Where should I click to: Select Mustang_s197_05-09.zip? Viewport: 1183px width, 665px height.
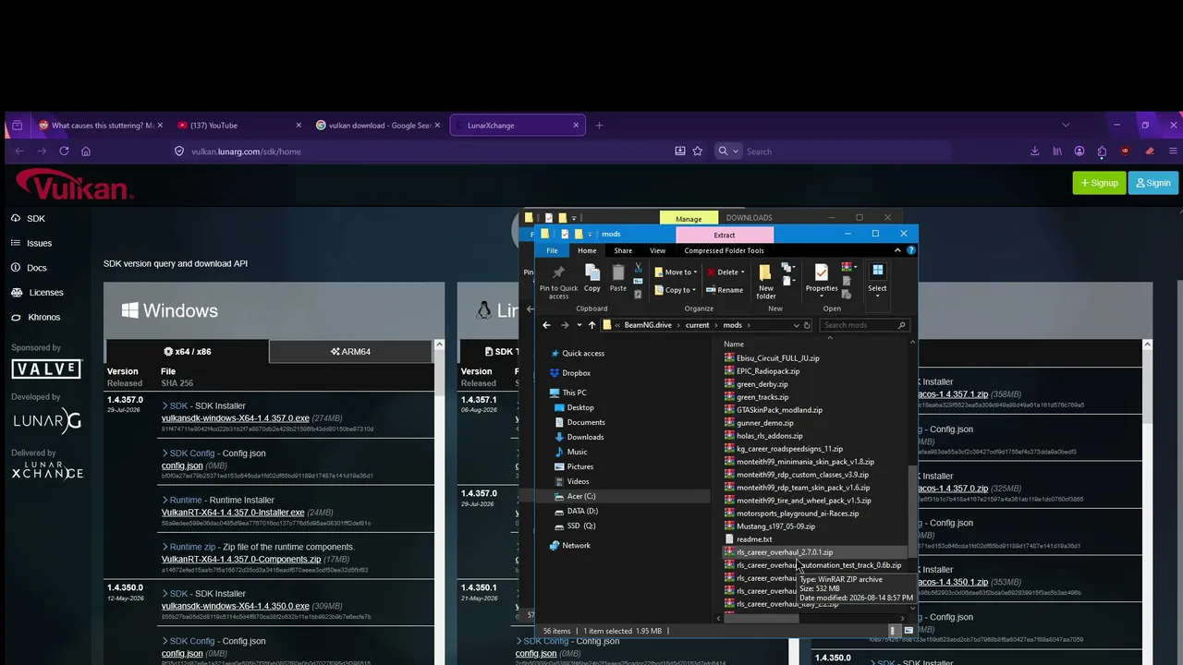[775, 526]
